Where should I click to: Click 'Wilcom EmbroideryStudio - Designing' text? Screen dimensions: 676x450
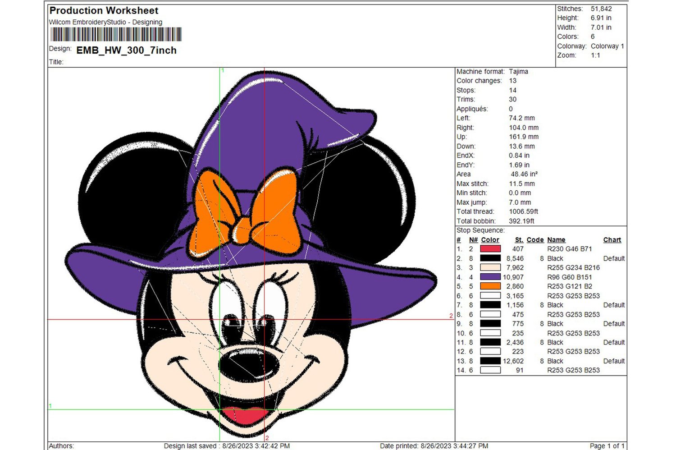(105, 22)
